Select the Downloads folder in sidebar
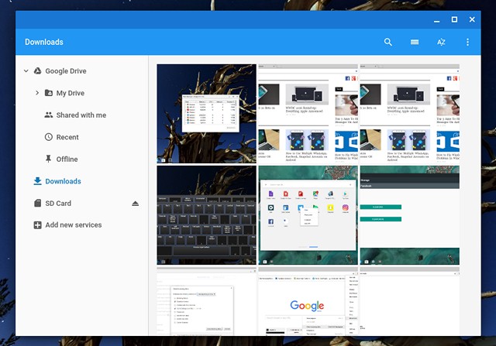The image size is (496, 346). click(x=63, y=181)
